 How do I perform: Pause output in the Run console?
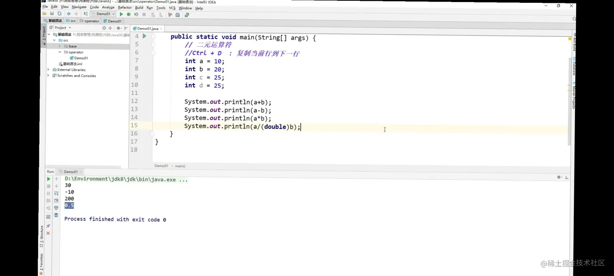tap(48, 193)
